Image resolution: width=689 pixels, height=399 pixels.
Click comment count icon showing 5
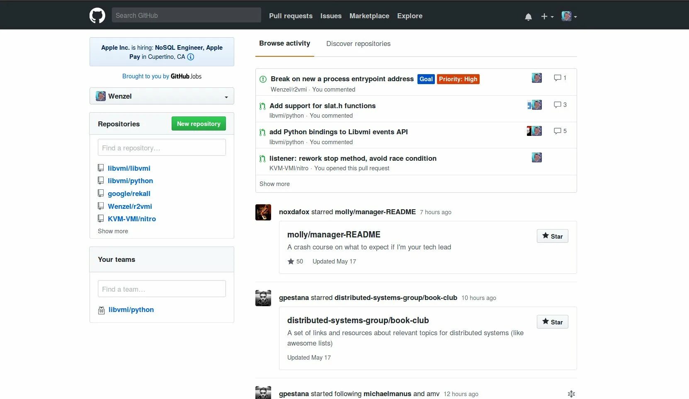558,131
